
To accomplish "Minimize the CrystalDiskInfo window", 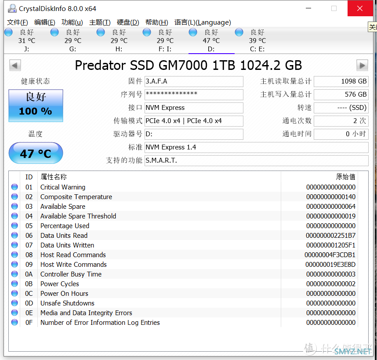I will [308, 8].
